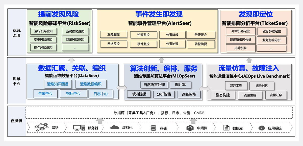Click the 告警中心 box in DataSeer
Image resolution: width=303 pixels, height=146 pixels.
(x=45, y=94)
